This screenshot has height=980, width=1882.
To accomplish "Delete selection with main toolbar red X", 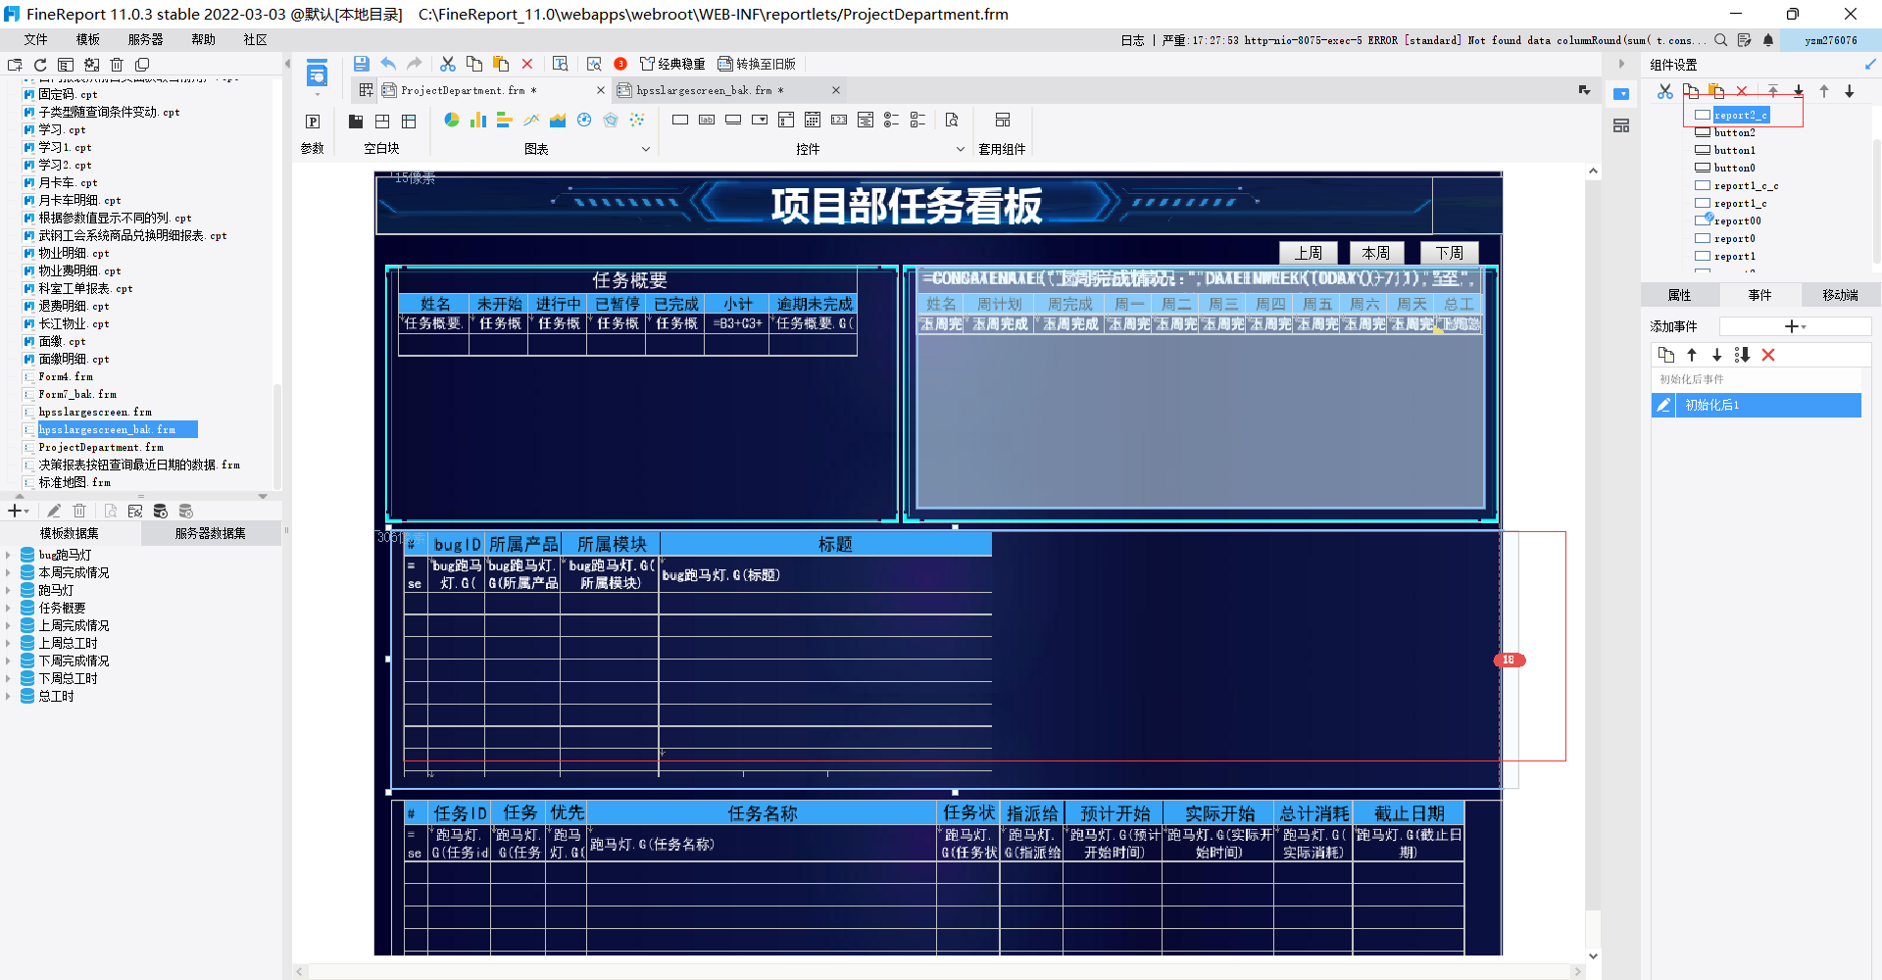I will point(527,64).
